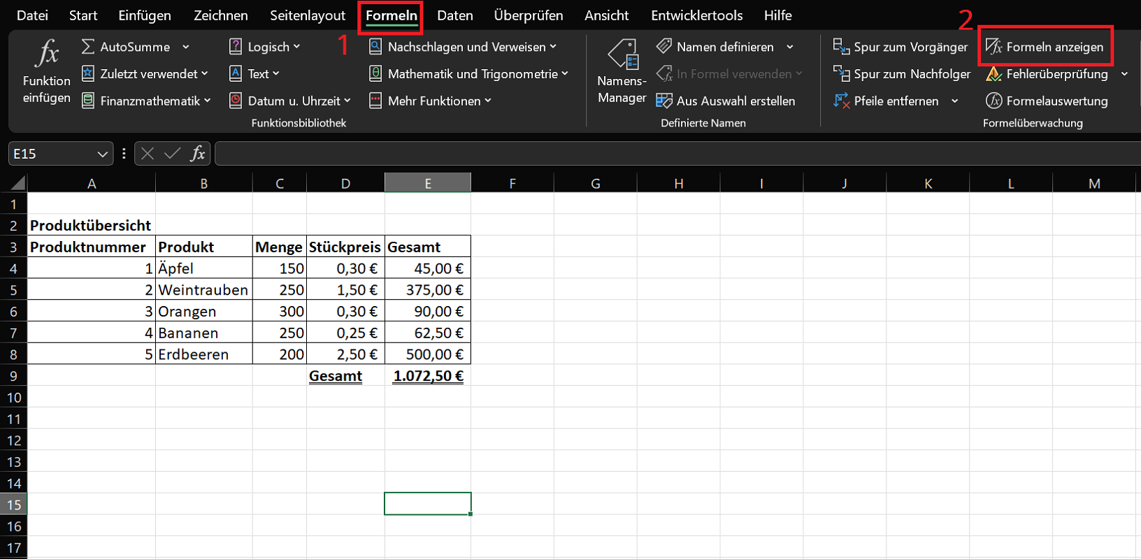The width and height of the screenshot is (1141, 559).
Task: Open Finanzmathematik functions dropdown
Action: (146, 101)
